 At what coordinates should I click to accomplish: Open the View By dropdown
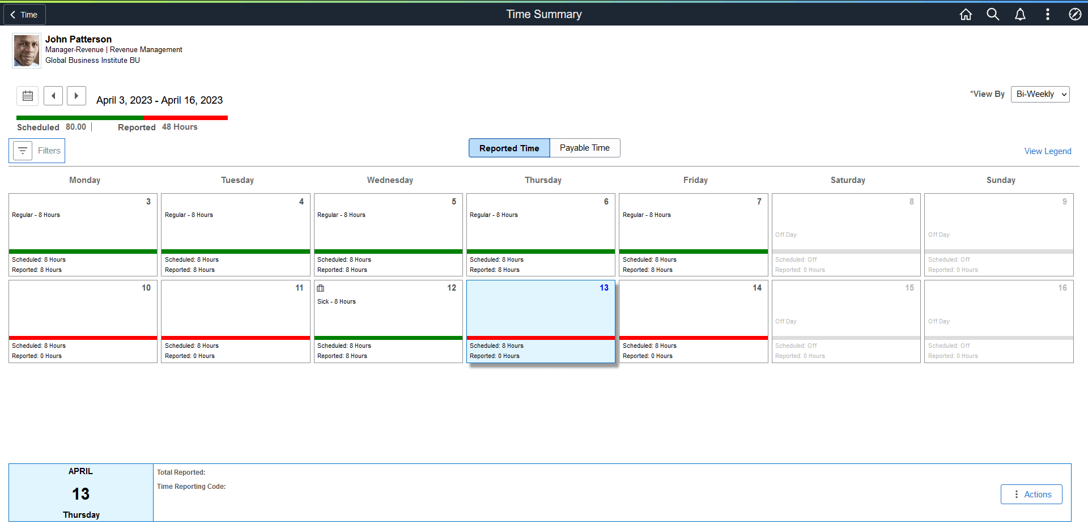click(1040, 94)
